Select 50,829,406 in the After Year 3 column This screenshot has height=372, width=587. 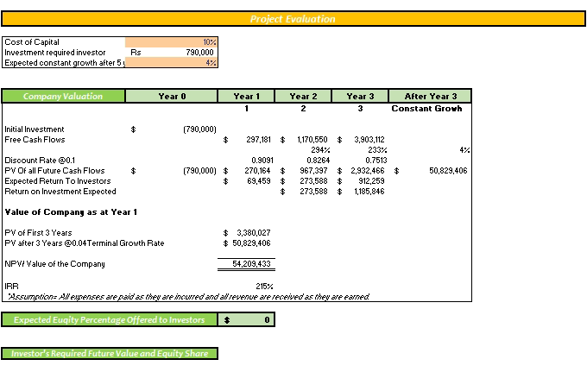(431, 171)
